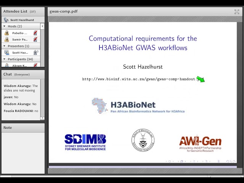Click Scott Hazelhurst active speaker name
244x183 pixels.
22,20
